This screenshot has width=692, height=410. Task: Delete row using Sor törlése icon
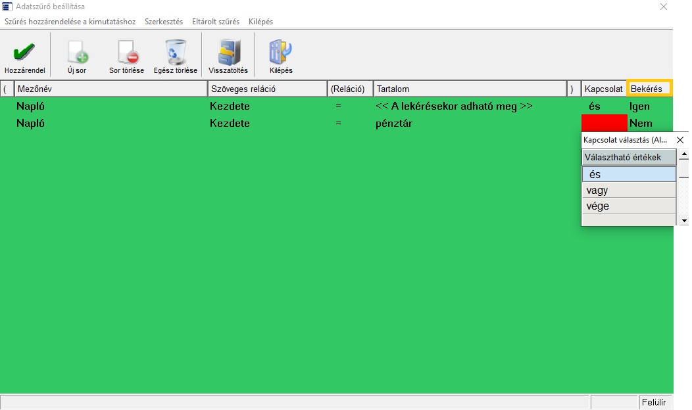[x=126, y=53]
